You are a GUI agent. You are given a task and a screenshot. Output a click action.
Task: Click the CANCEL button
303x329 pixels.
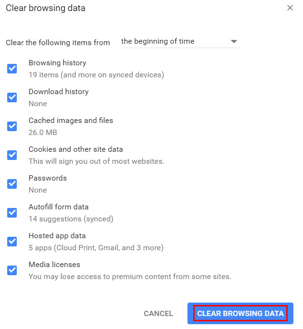pyautogui.click(x=158, y=314)
